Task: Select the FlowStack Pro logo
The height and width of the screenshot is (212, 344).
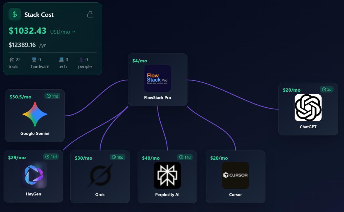Action: click(x=157, y=78)
